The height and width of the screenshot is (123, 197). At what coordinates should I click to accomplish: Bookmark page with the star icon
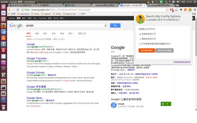tap(167, 10)
